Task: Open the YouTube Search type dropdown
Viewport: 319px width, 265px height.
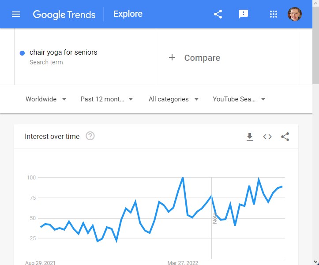Action: click(x=239, y=99)
